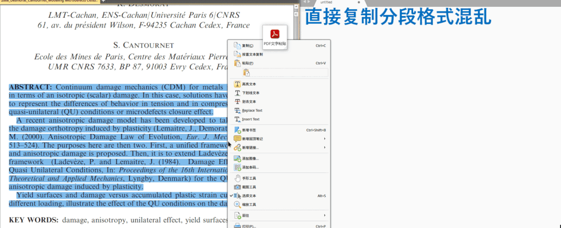Open a new tab with the plus button
The image size is (561, 228).
[103, 2]
